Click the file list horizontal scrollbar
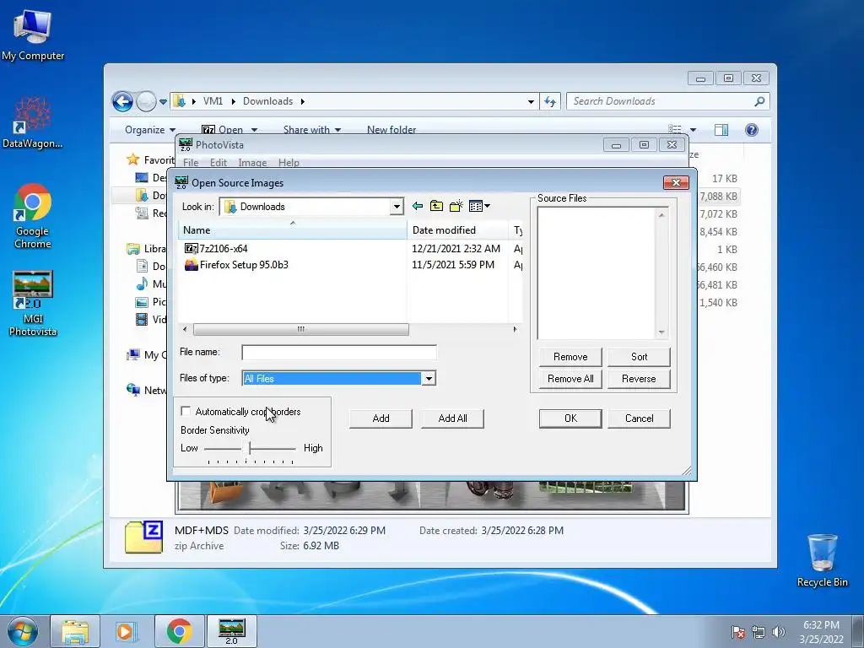 pyautogui.click(x=301, y=330)
